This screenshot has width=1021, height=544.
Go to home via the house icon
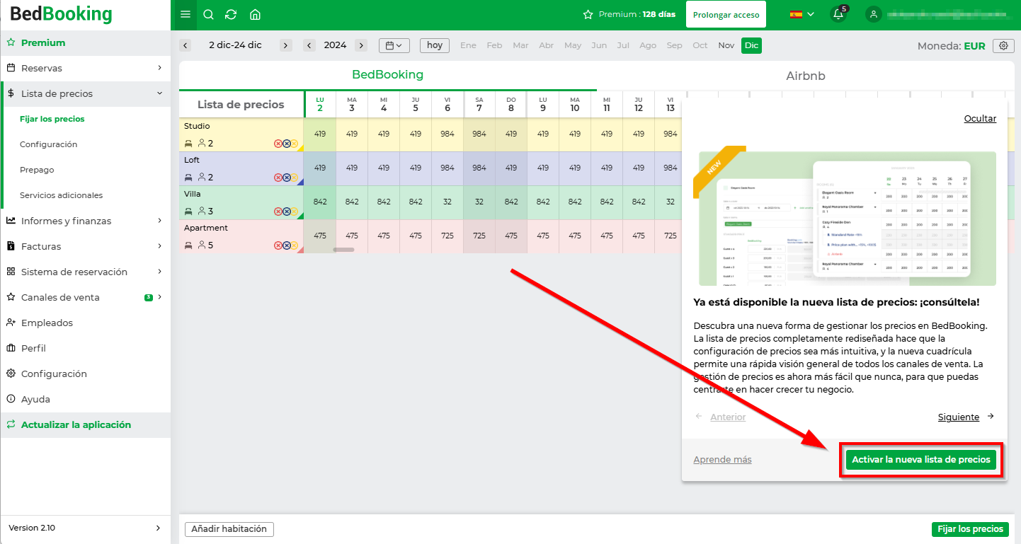pyautogui.click(x=255, y=15)
